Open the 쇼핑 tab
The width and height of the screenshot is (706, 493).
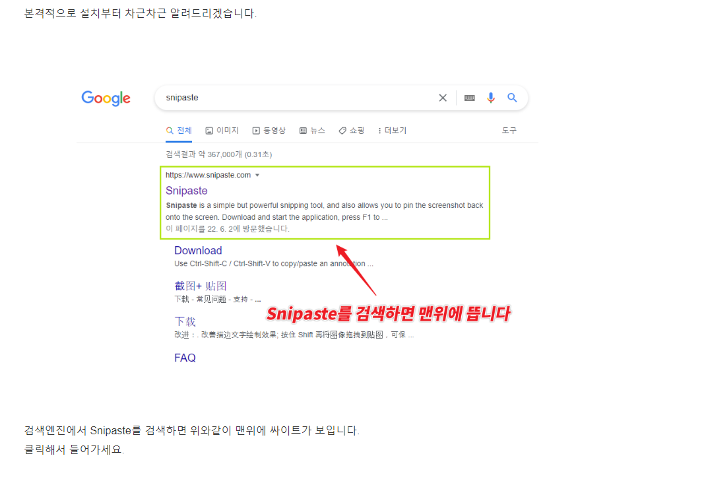click(352, 131)
